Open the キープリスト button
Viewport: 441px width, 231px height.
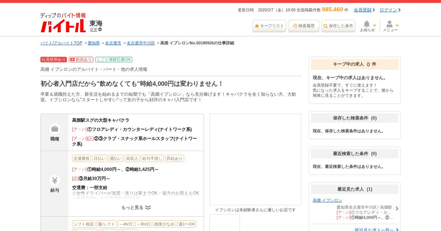tap(269, 26)
